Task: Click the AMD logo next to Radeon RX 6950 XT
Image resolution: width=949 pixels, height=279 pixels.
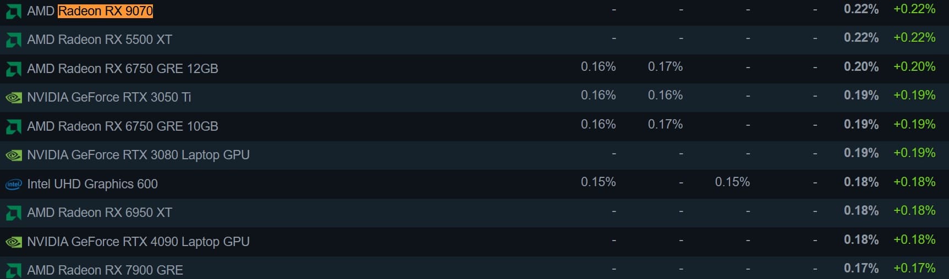Action: (x=13, y=213)
